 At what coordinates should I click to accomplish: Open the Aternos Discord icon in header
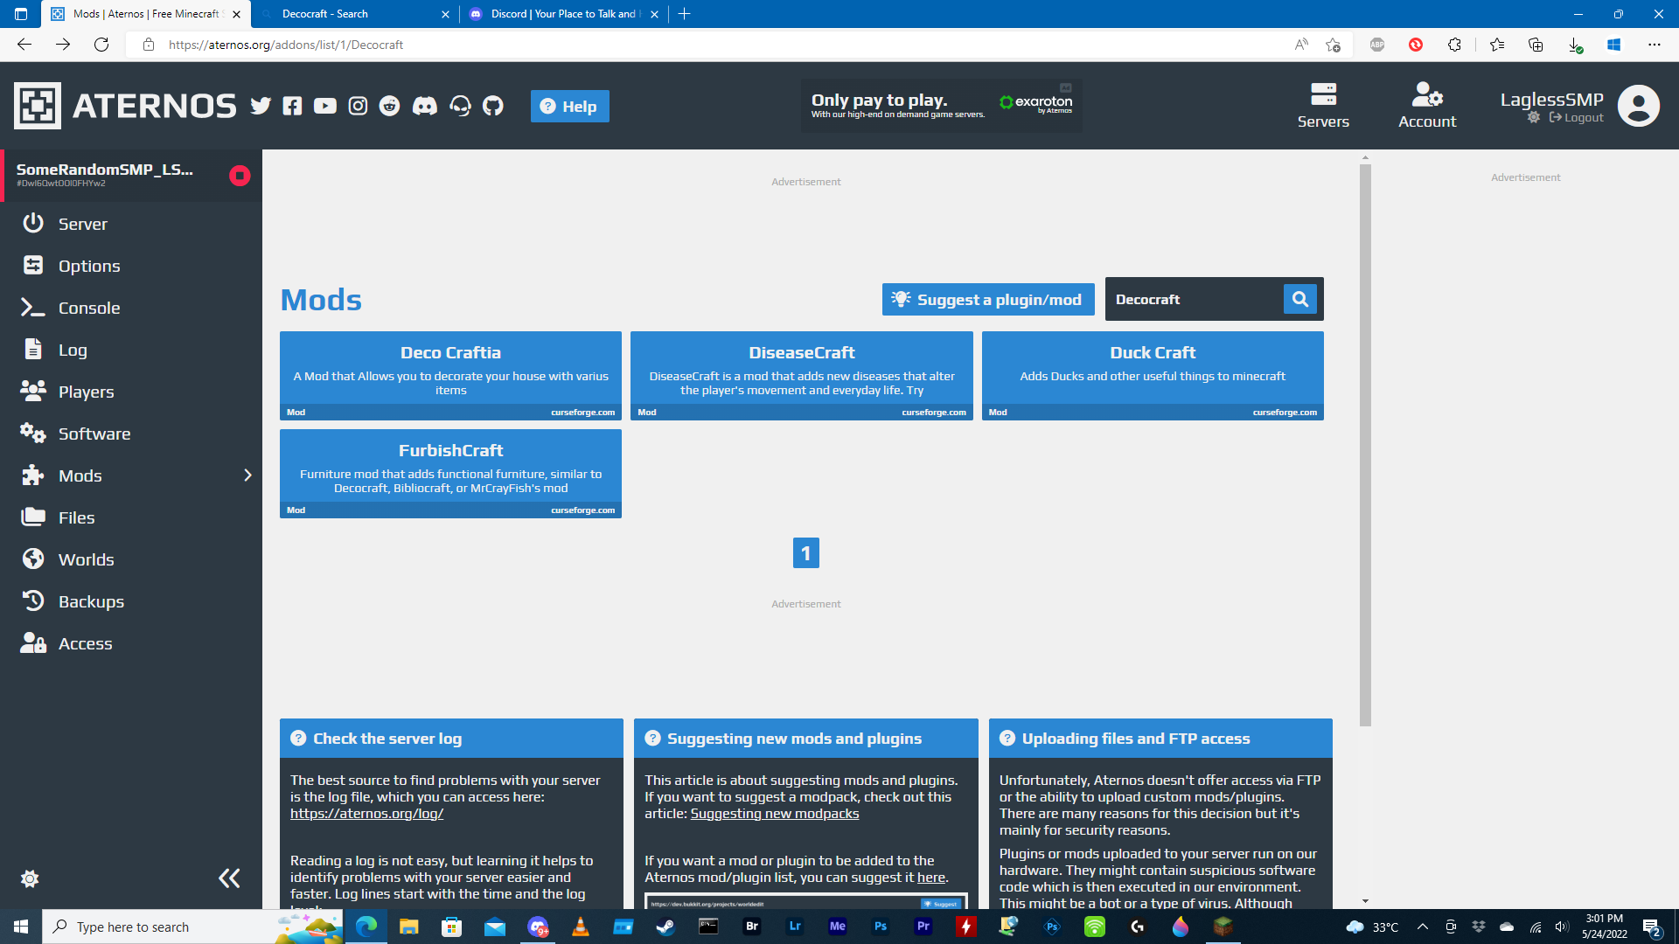click(x=425, y=106)
